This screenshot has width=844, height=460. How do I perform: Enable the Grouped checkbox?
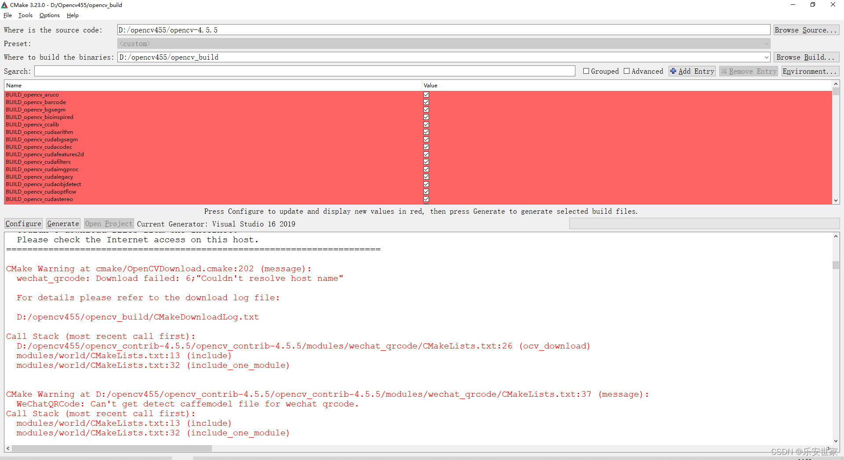(x=586, y=71)
